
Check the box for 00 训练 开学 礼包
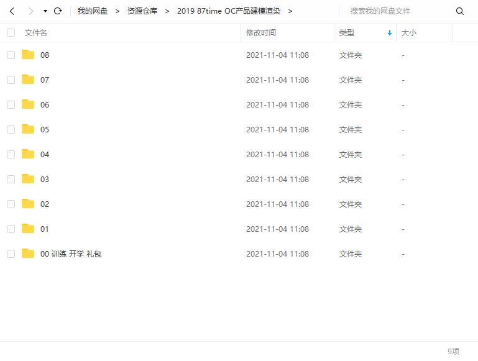coord(11,254)
